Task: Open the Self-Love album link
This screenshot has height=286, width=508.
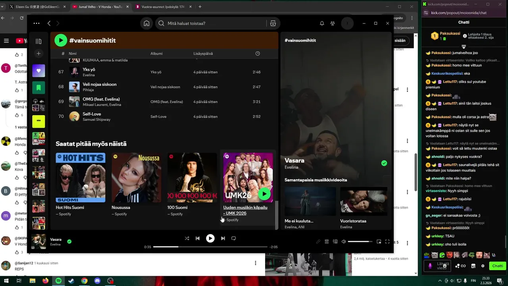Action: 158,116
